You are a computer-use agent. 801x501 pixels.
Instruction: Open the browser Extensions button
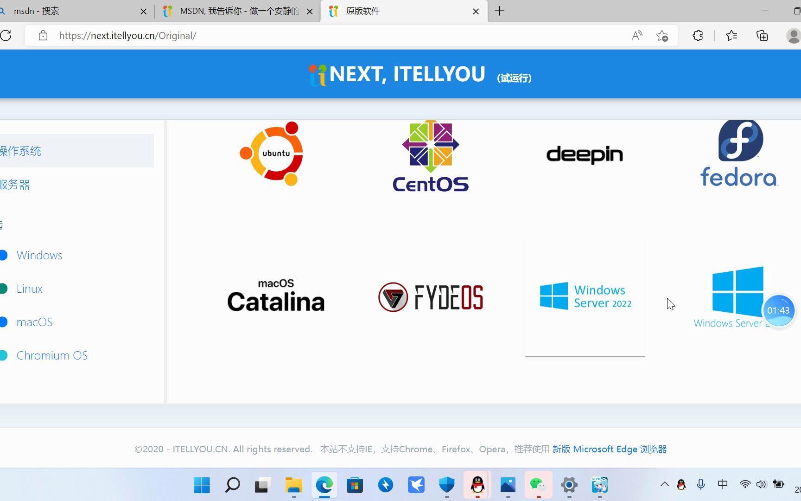coord(697,36)
